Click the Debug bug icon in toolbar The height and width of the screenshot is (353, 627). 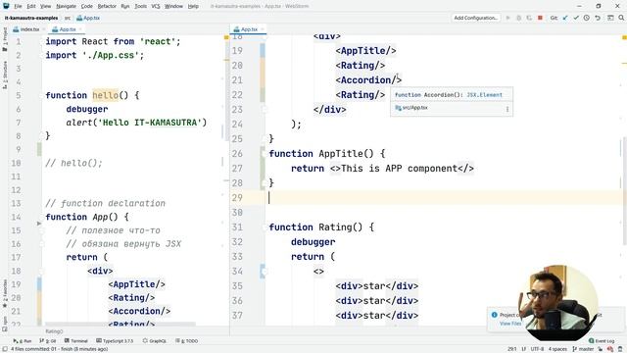519,18
